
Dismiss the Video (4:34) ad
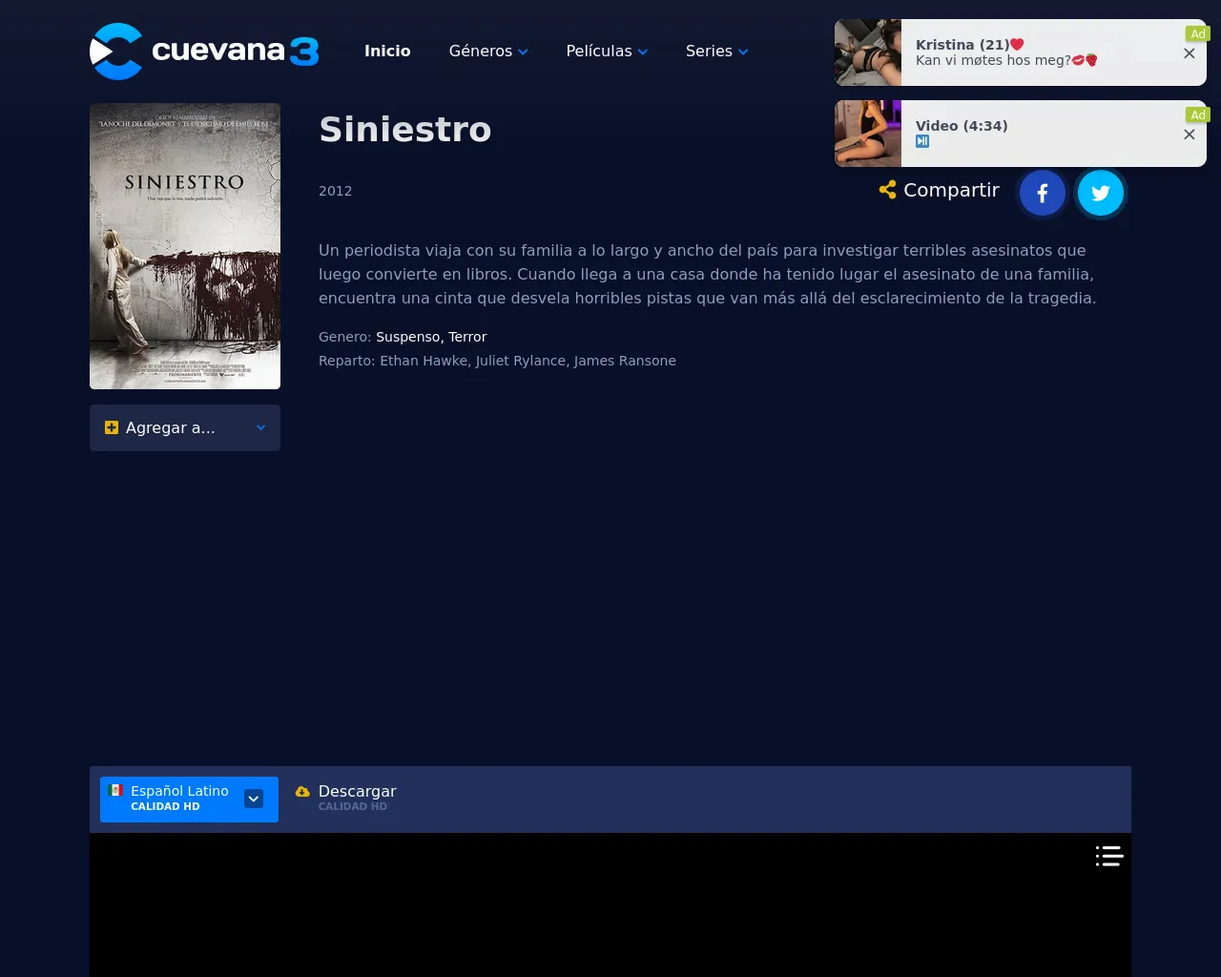[1189, 135]
